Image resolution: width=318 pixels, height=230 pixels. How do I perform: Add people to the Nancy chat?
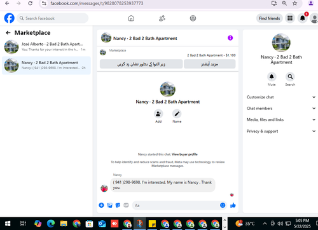pos(158,114)
